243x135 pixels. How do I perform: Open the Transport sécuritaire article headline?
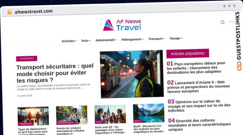pyautogui.click(x=55, y=73)
